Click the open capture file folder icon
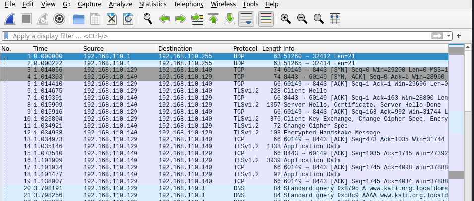Viewport: 474px width, 201px height. [78, 19]
